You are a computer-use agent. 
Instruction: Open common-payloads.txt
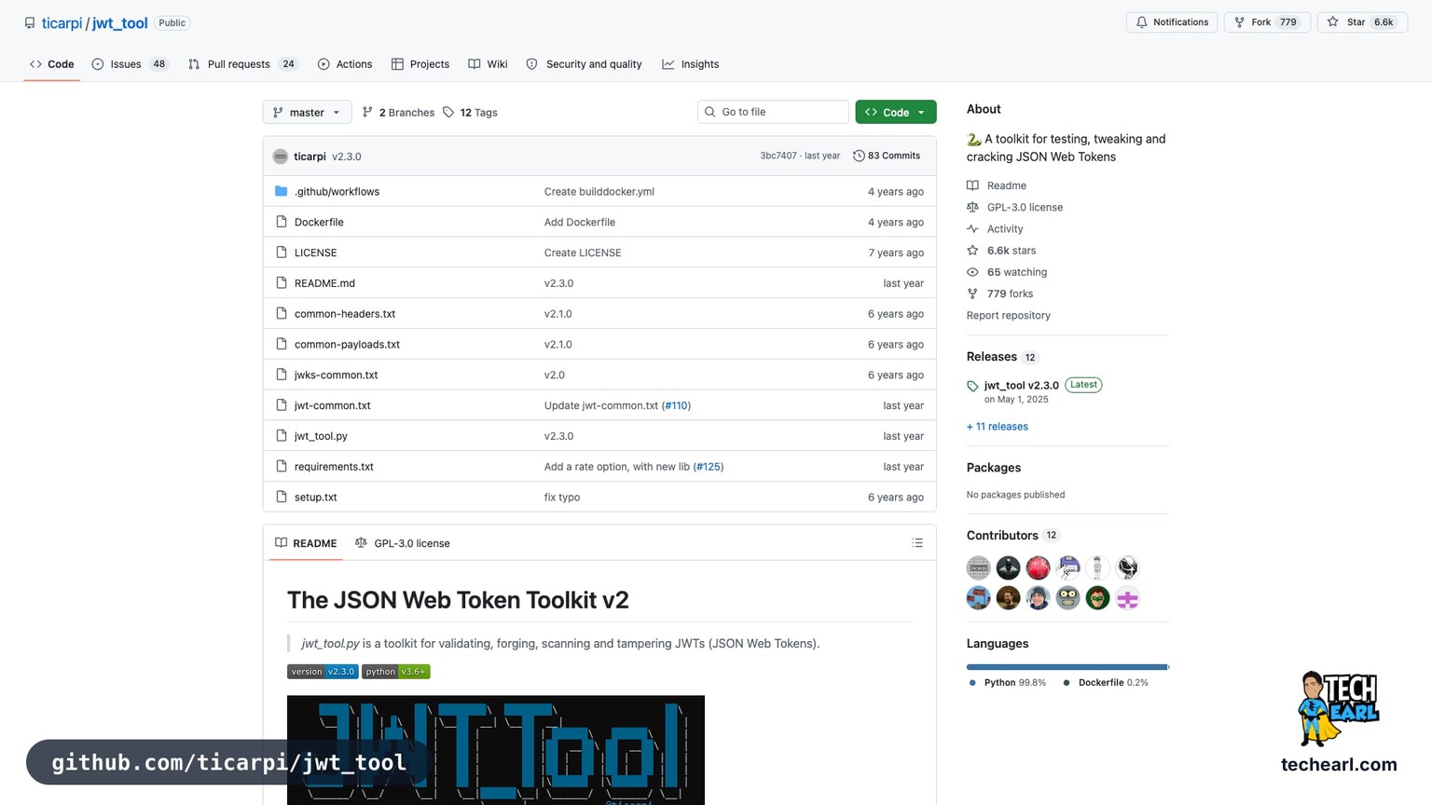(347, 345)
